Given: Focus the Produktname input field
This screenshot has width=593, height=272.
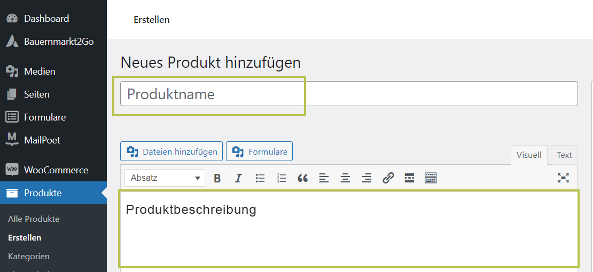Looking at the screenshot, I should pyautogui.click(x=349, y=94).
